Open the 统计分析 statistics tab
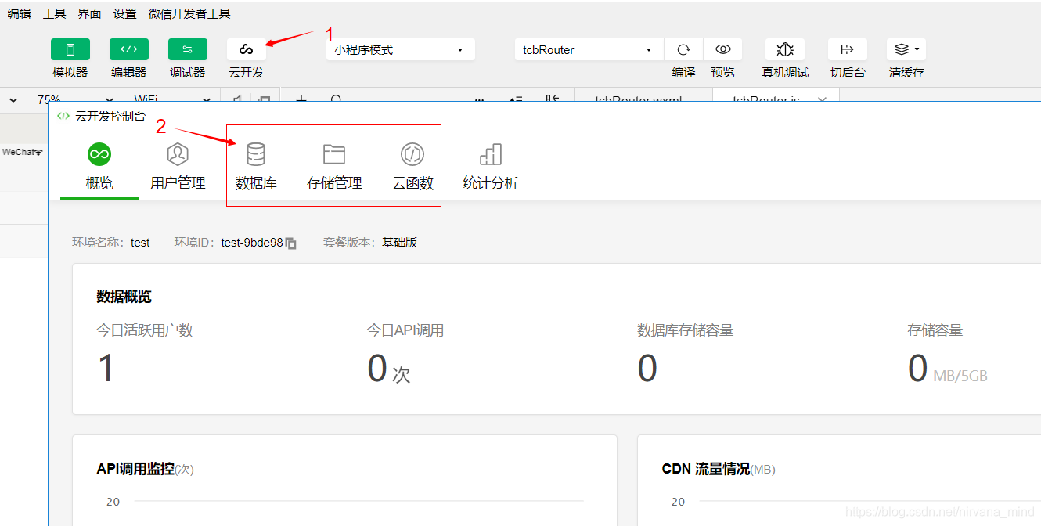Screen dimensions: 1041x526 (x=491, y=167)
